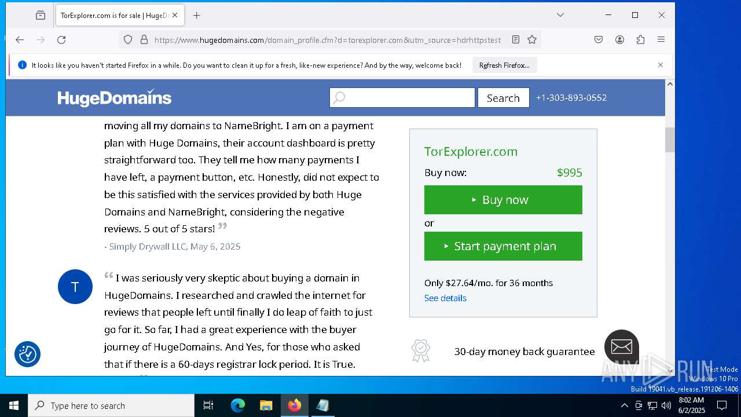This screenshot has height=417, width=741.
Task: Click the page scrollbar up arrow
Action: tap(670, 84)
